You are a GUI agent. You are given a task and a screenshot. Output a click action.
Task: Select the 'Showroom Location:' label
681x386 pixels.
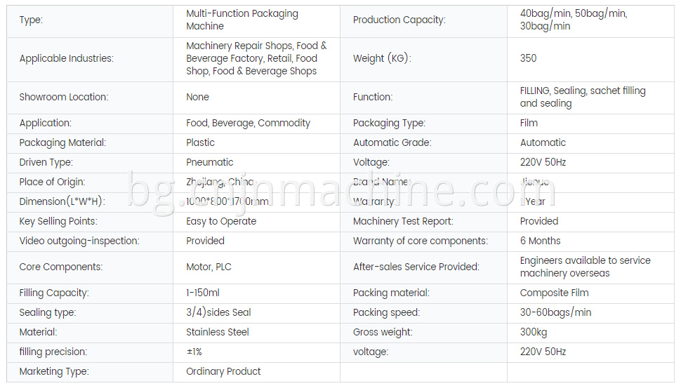pyautogui.click(x=64, y=98)
